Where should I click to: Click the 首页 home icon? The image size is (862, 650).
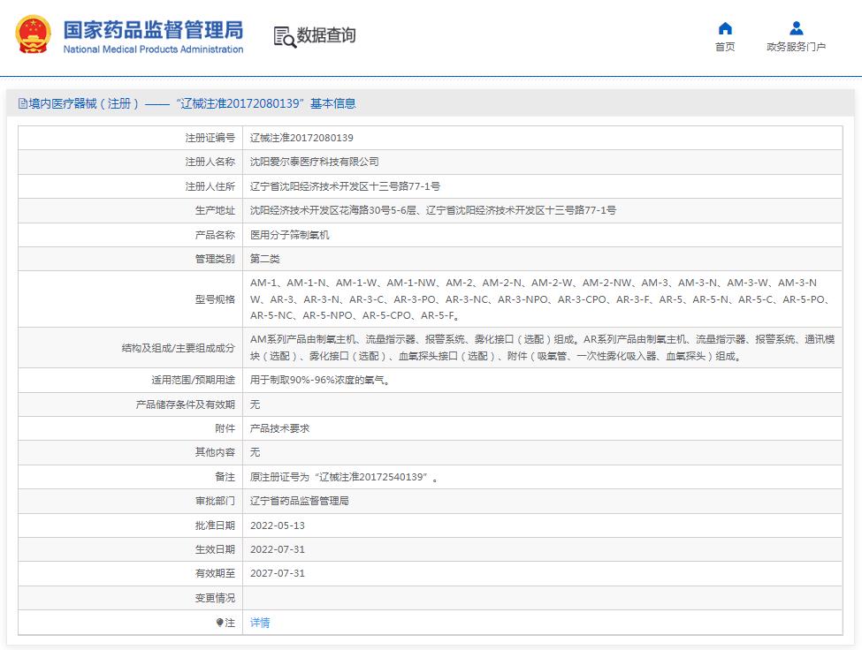click(724, 27)
